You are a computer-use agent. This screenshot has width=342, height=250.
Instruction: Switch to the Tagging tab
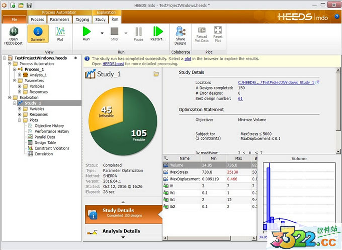[82, 20]
